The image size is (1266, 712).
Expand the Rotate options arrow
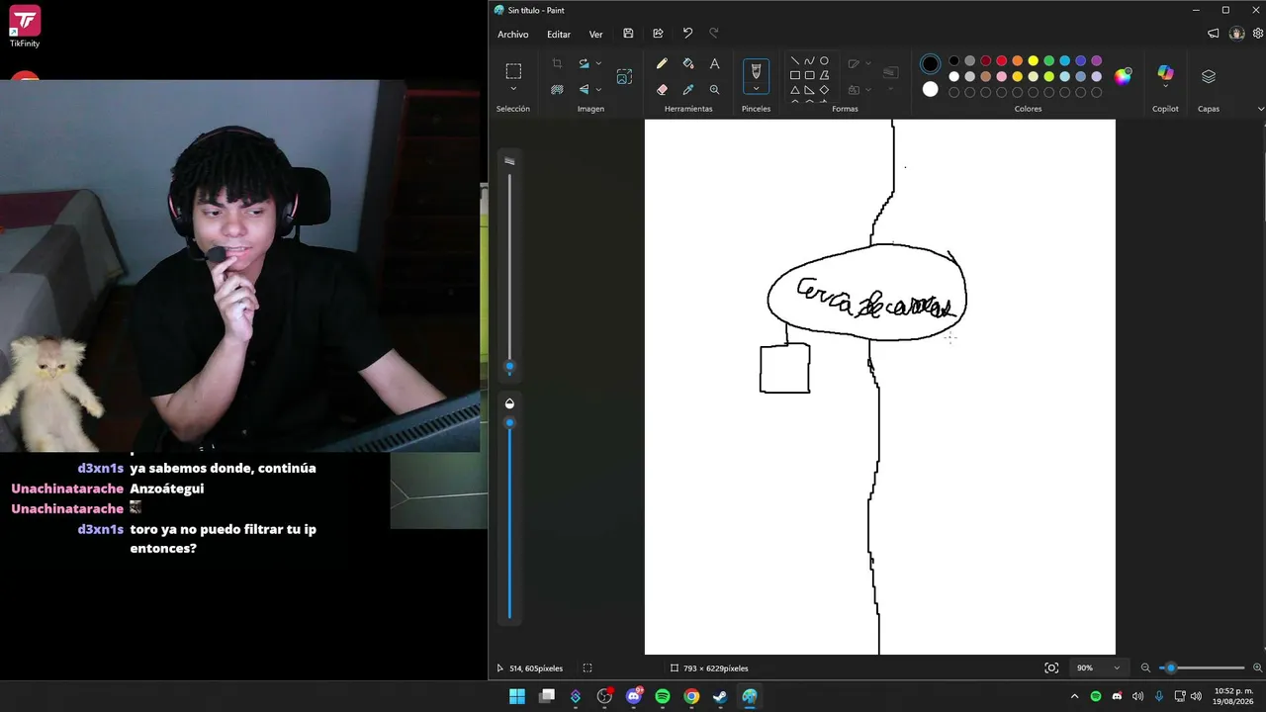598,63
